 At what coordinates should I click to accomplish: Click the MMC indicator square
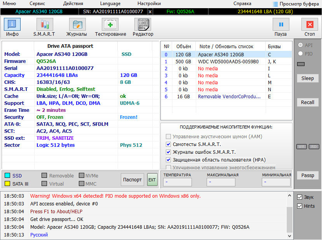[82, 184]
